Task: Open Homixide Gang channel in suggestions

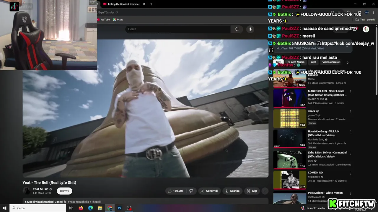Action: (316, 140)
